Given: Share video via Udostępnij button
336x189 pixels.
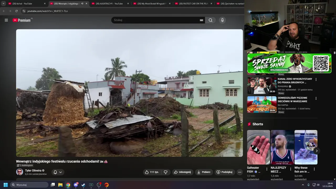Looking at the screenshot, I should coord(183,172).
